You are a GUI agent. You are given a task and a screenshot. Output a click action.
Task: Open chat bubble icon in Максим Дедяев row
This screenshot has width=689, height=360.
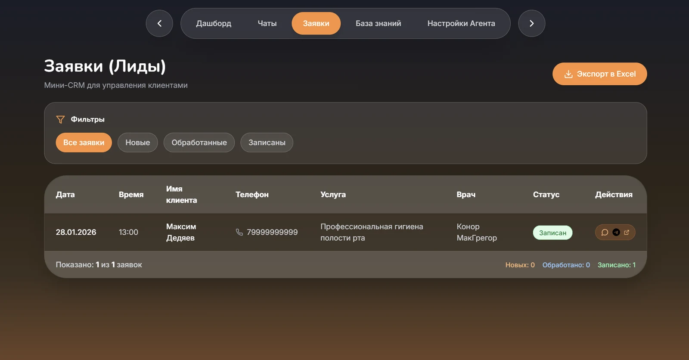605,233
